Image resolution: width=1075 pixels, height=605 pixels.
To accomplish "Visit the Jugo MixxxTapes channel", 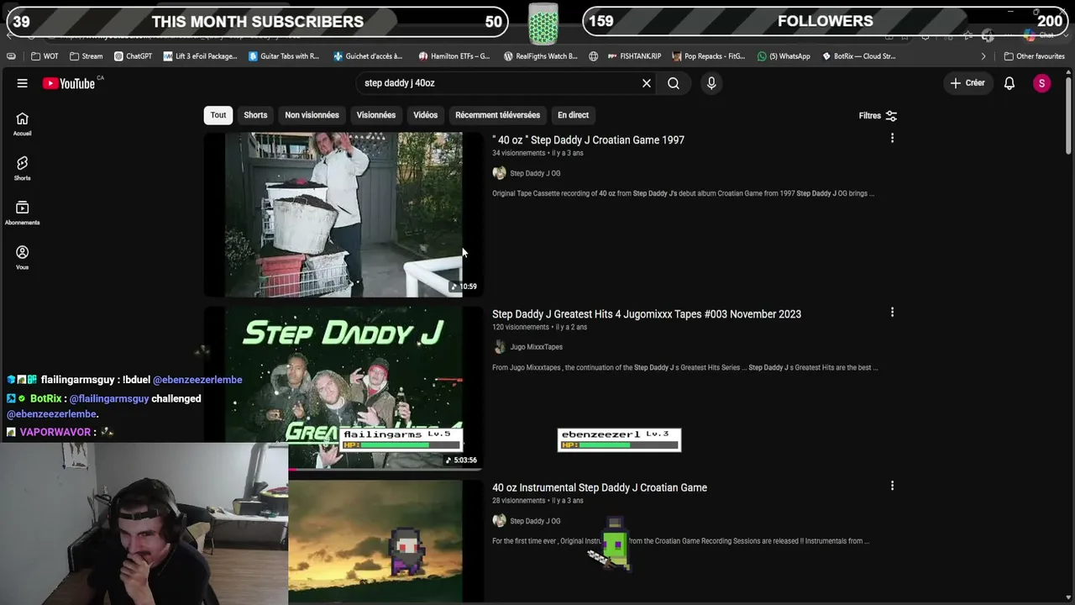I will coord(536,347).
